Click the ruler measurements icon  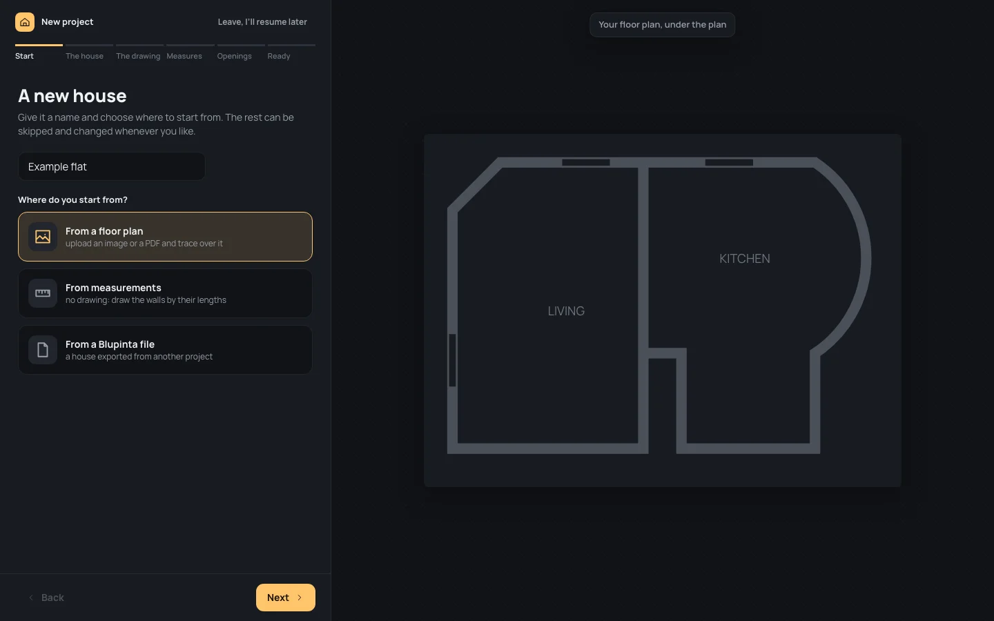43,293
